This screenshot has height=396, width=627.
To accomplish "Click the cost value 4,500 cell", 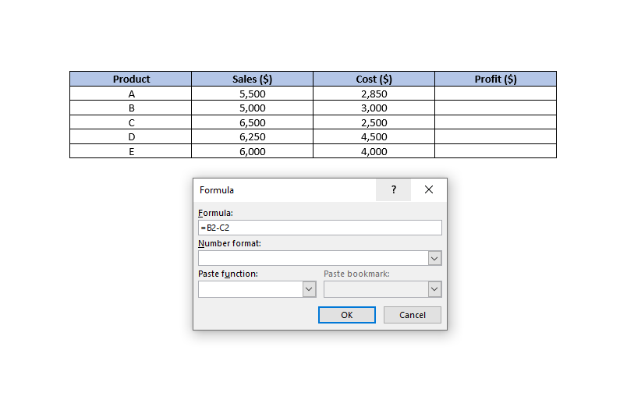I will click(374, 137).
